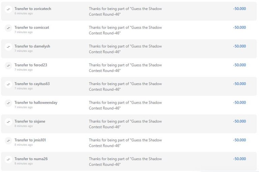259x172 pixels.
Task: Click transfer icon beside comiccat row
Action: pyautogui.click(x=8, y=28)
